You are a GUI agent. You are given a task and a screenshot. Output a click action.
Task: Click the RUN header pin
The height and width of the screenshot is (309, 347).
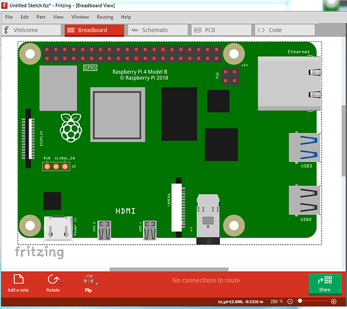[x=47, y=166]
